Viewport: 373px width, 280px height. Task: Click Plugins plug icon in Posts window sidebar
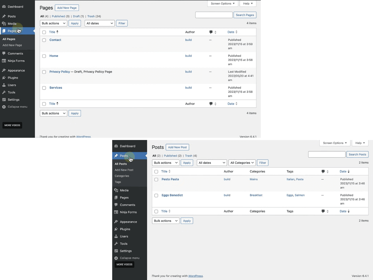tap(116, 229)
